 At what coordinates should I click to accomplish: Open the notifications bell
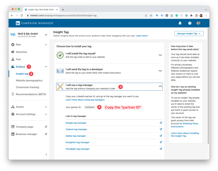coord(180,23)
